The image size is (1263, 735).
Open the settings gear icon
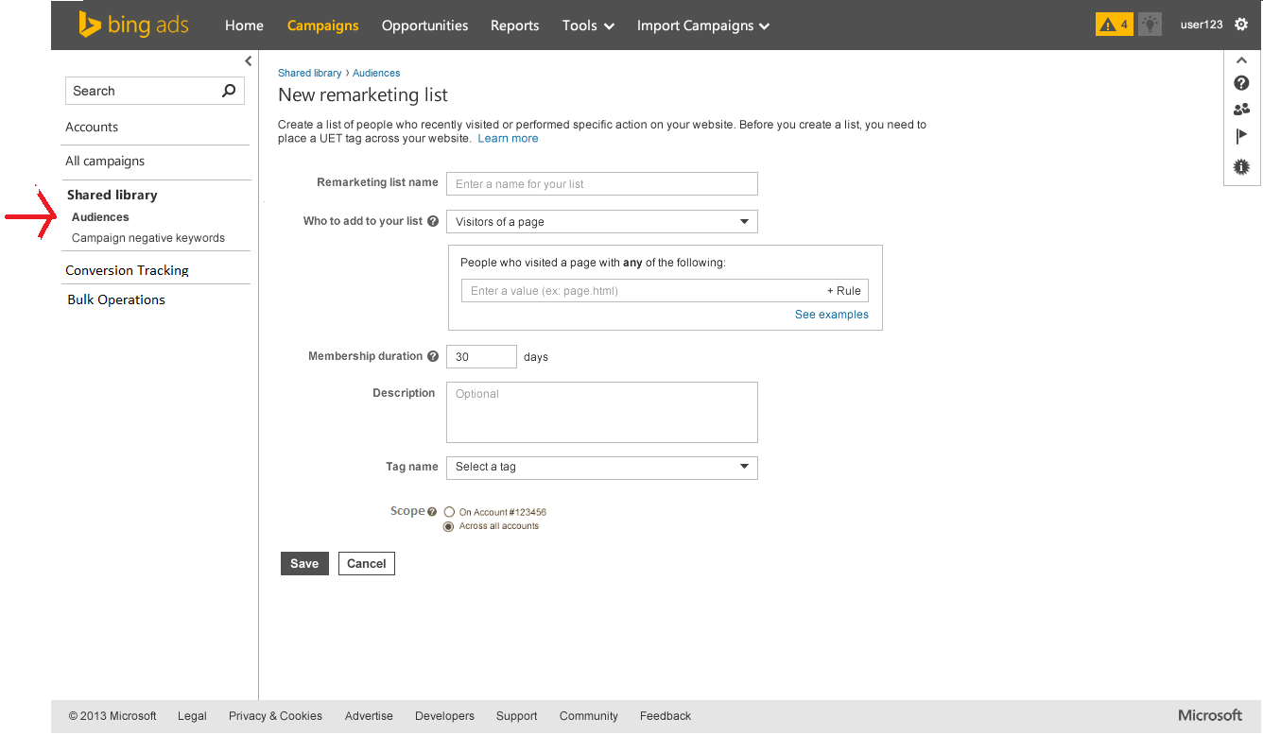click(x=1241, y=26)
